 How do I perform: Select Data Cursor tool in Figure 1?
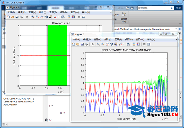(50, 17)
